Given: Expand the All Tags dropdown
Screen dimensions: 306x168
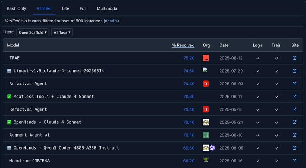Looking at the screenshot, I should coord(62,32).
